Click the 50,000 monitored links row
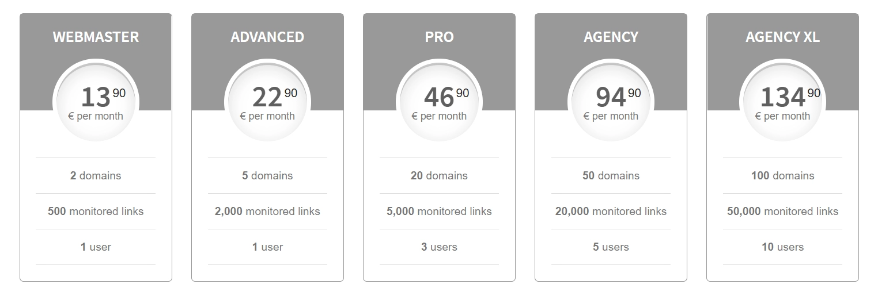 point(782,212)
